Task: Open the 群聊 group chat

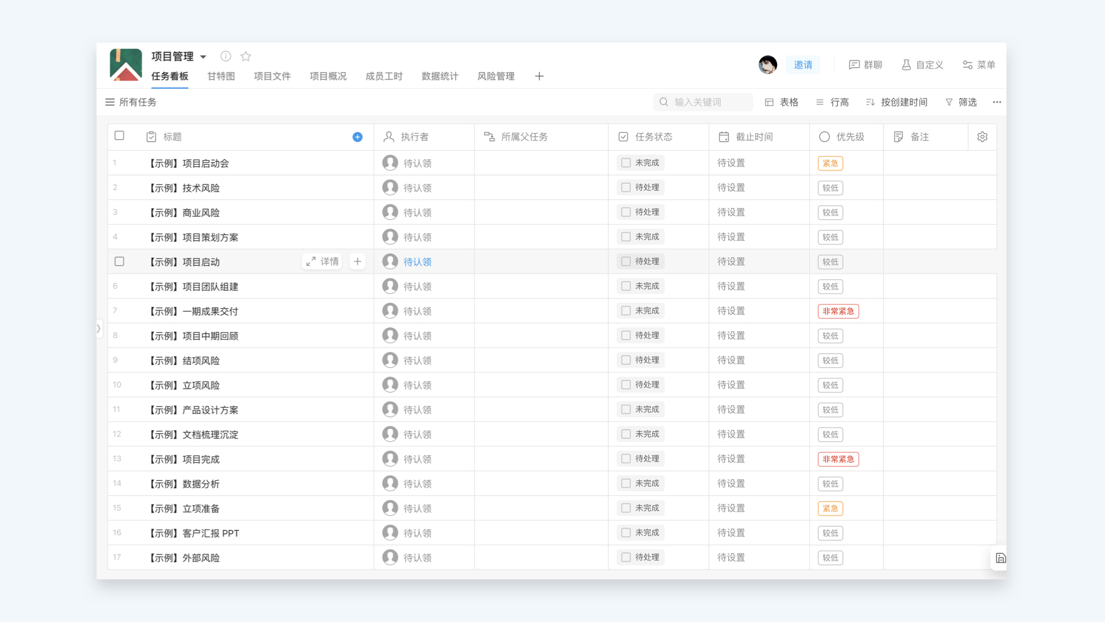Action: (x=866, y=65)
